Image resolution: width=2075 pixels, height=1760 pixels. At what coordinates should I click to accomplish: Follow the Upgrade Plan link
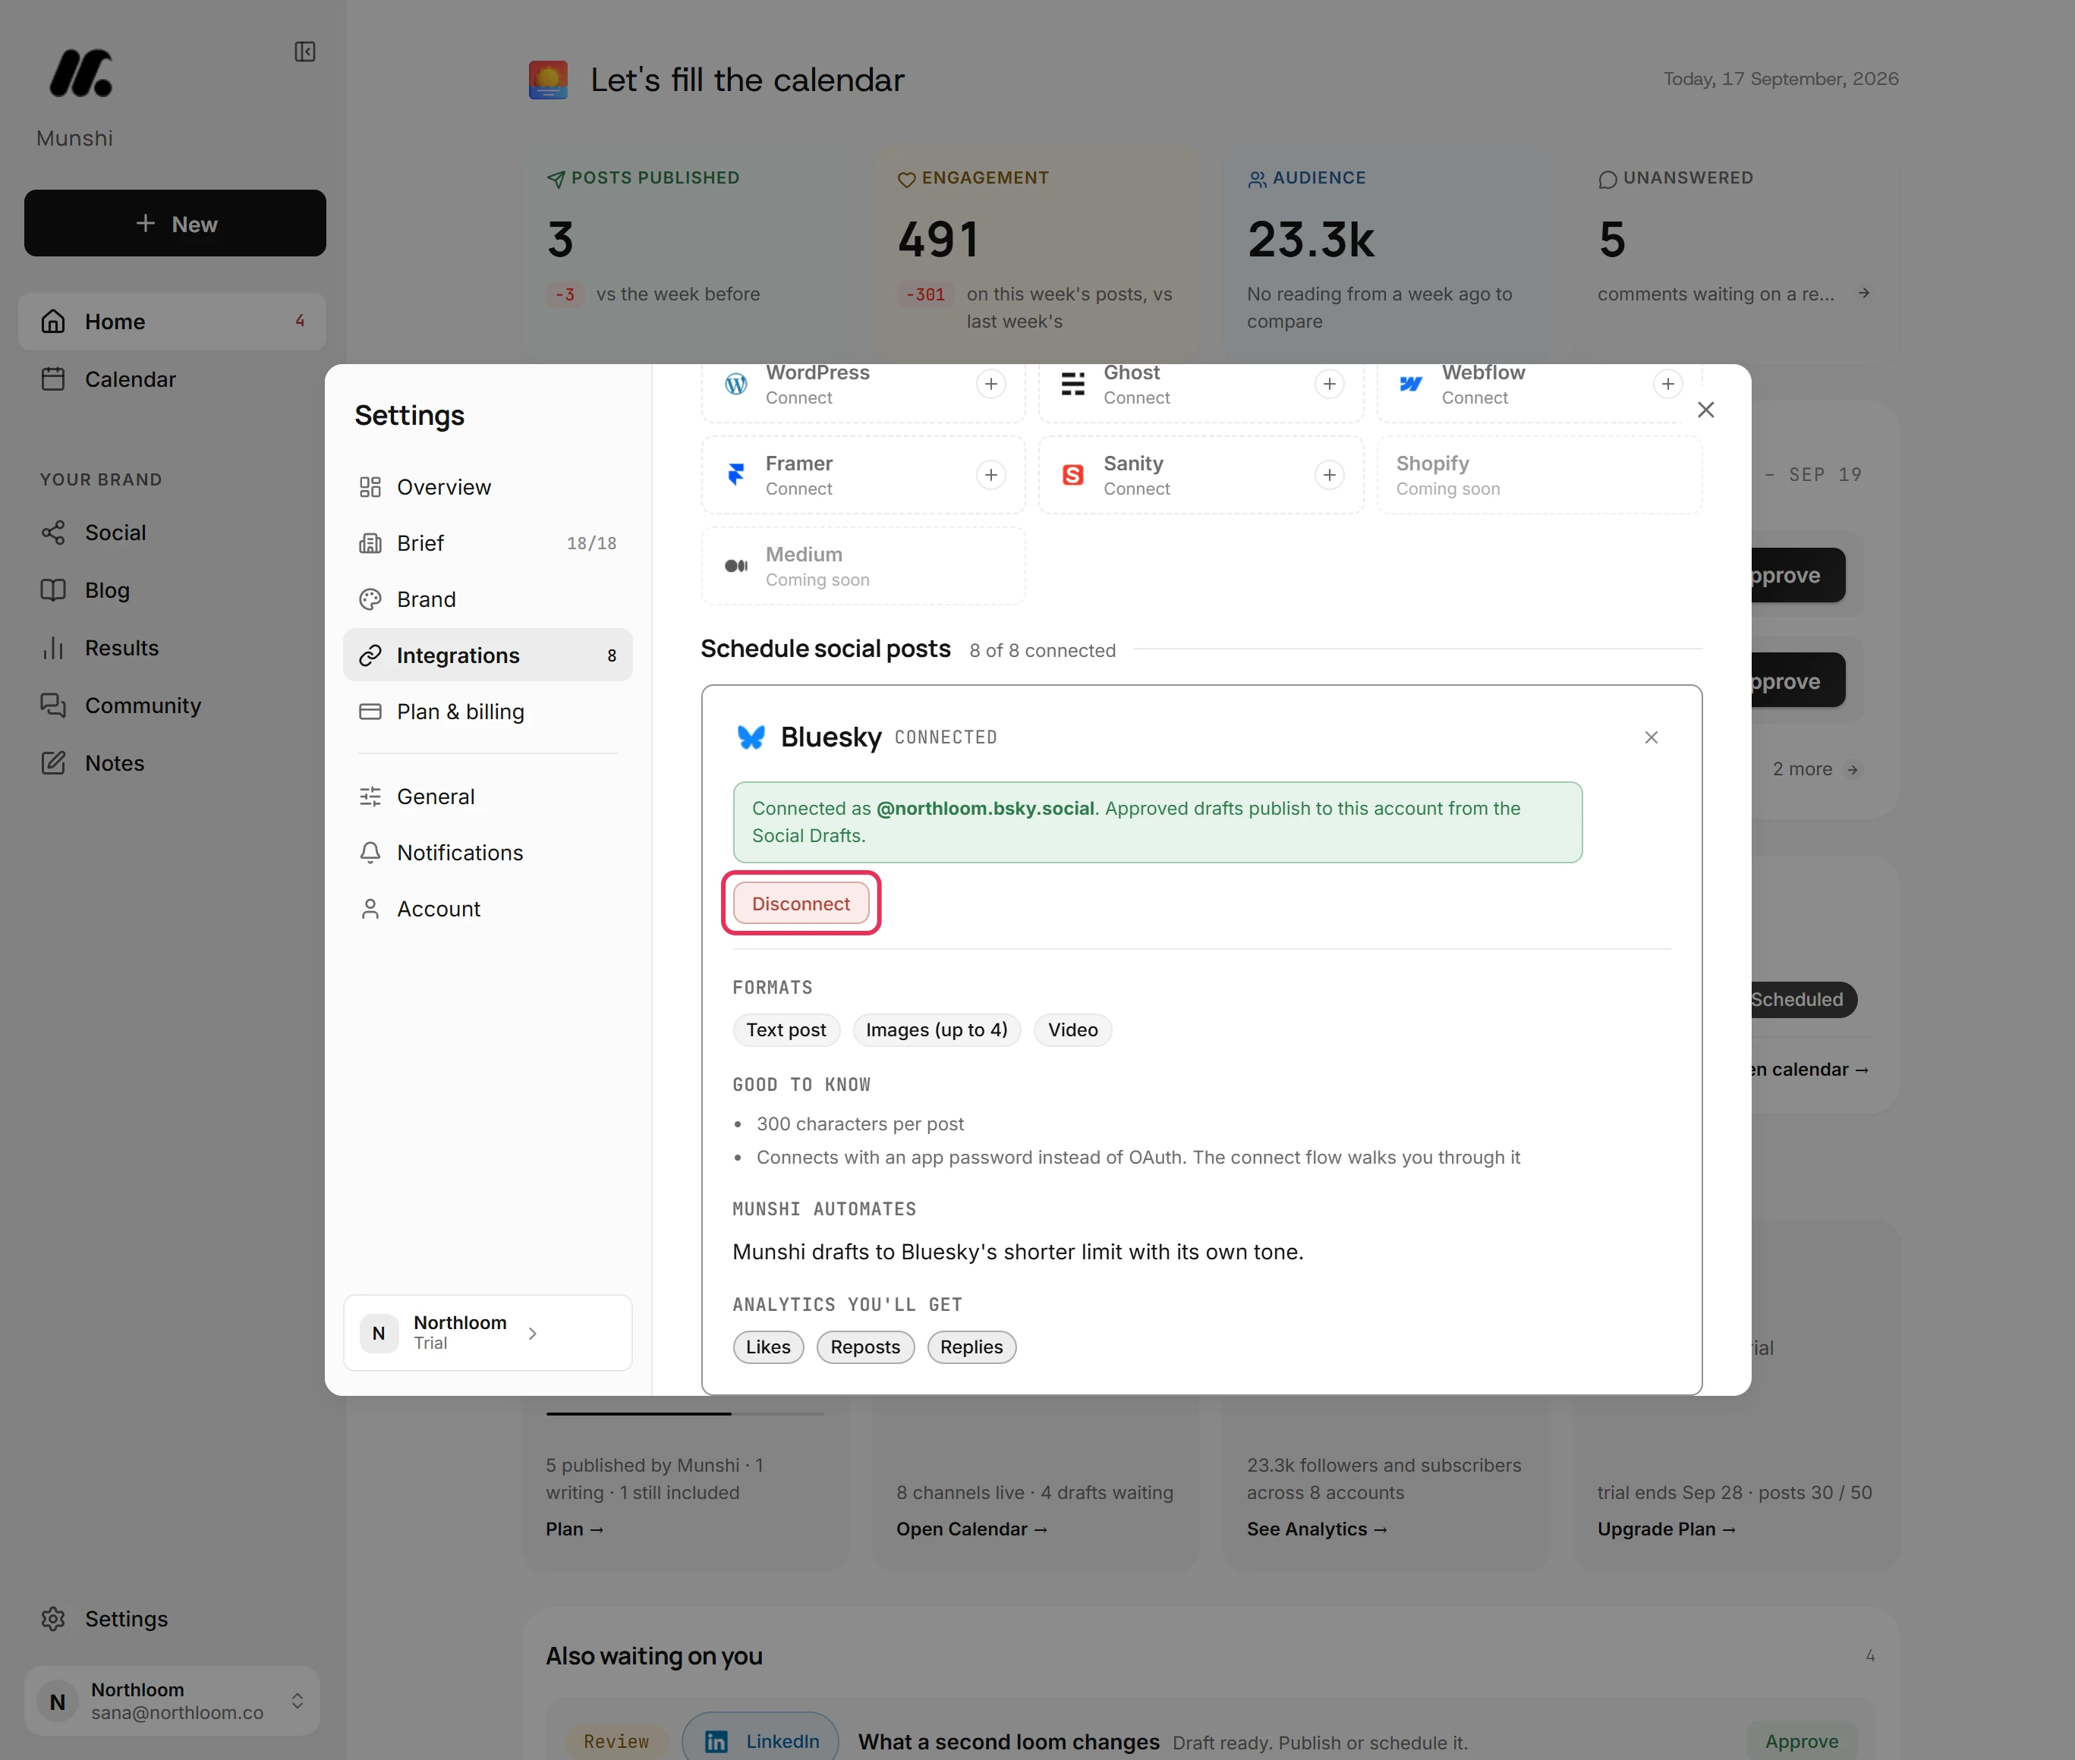(x=1666, y=1529)
